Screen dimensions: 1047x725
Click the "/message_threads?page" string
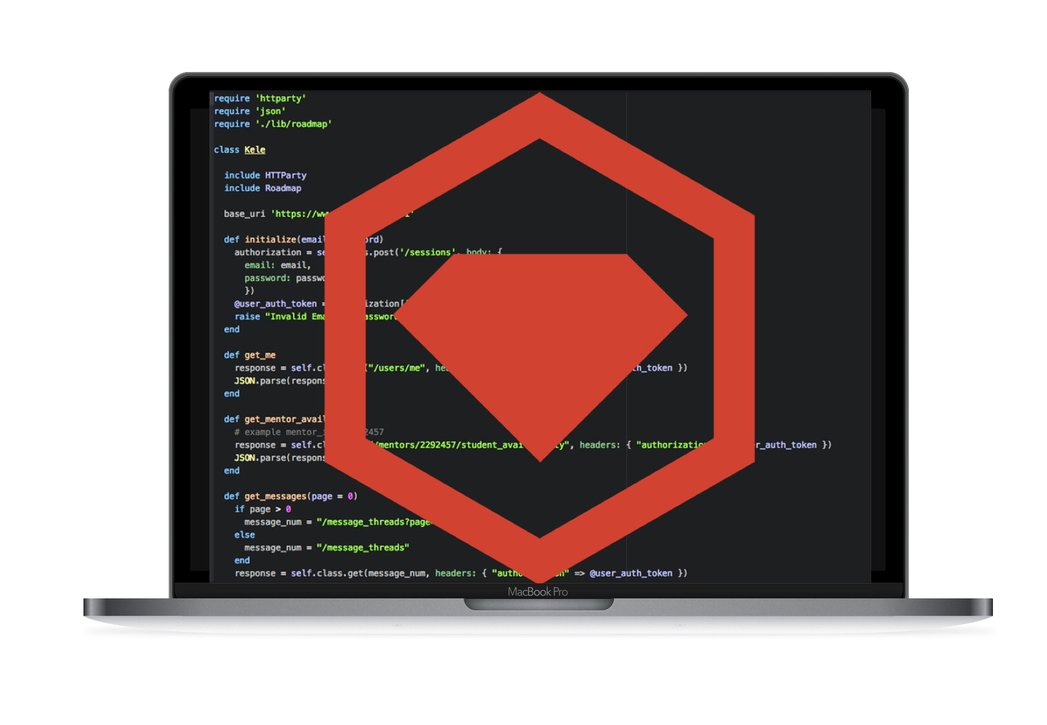[373, 522]
